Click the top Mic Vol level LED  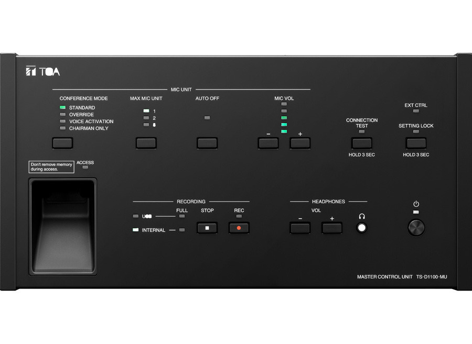(x=284, y=104)
